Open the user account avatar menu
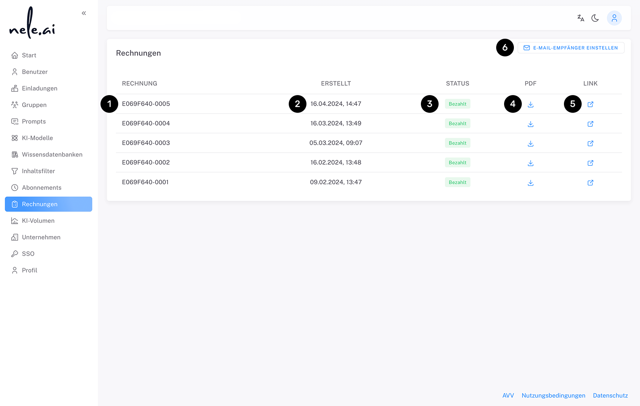Screen dimensions: 640x406 click(x=614, y=18)
